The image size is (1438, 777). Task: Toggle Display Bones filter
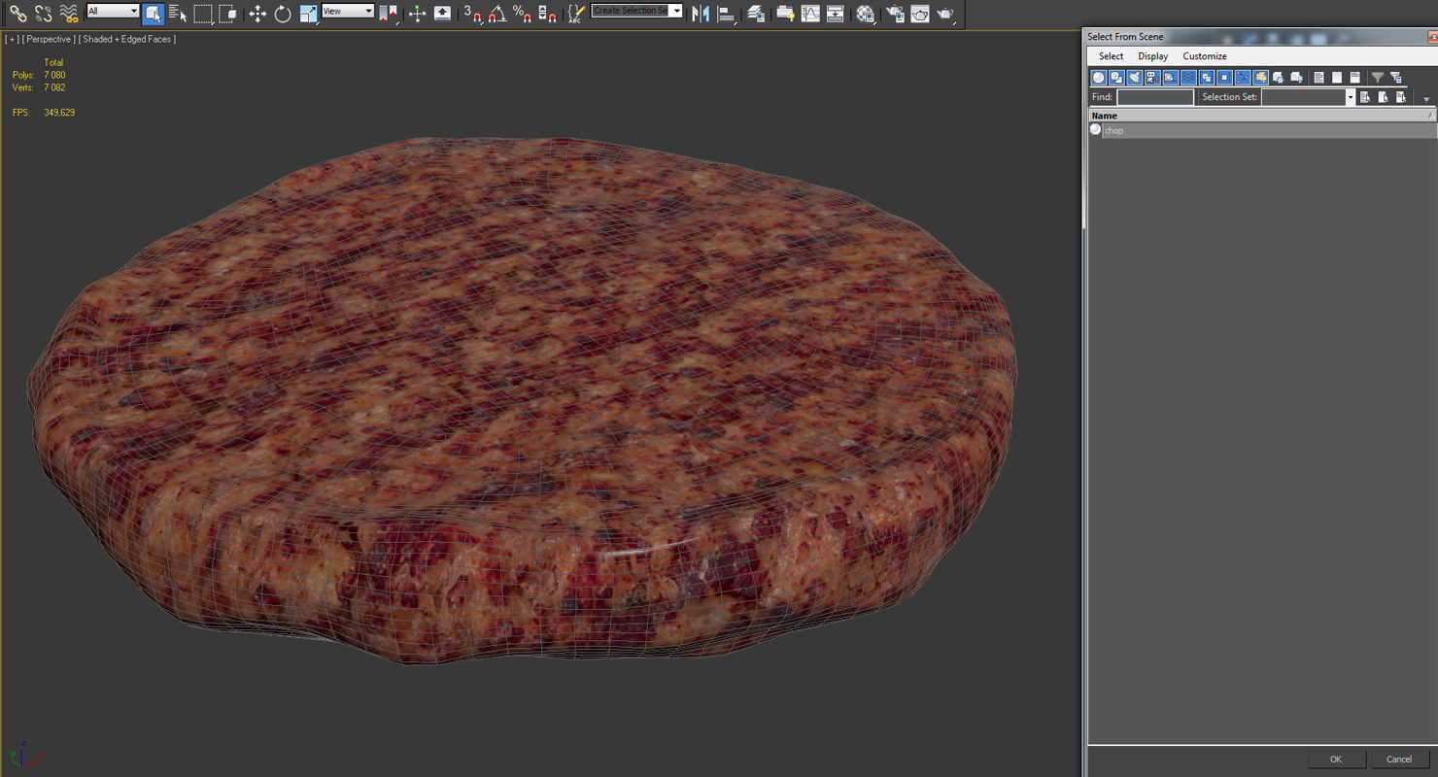1243,78
